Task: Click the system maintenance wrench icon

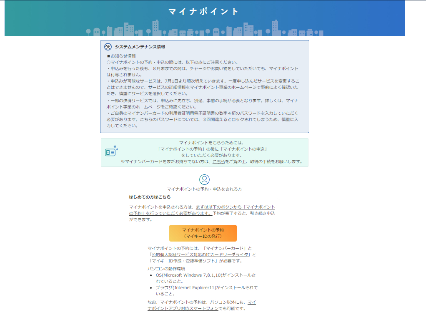Action: click(108, 47)
